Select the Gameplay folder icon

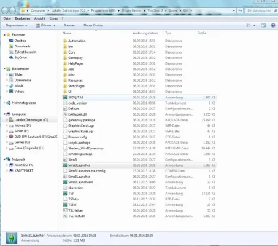pyautogui.click(x=65, y=58)
